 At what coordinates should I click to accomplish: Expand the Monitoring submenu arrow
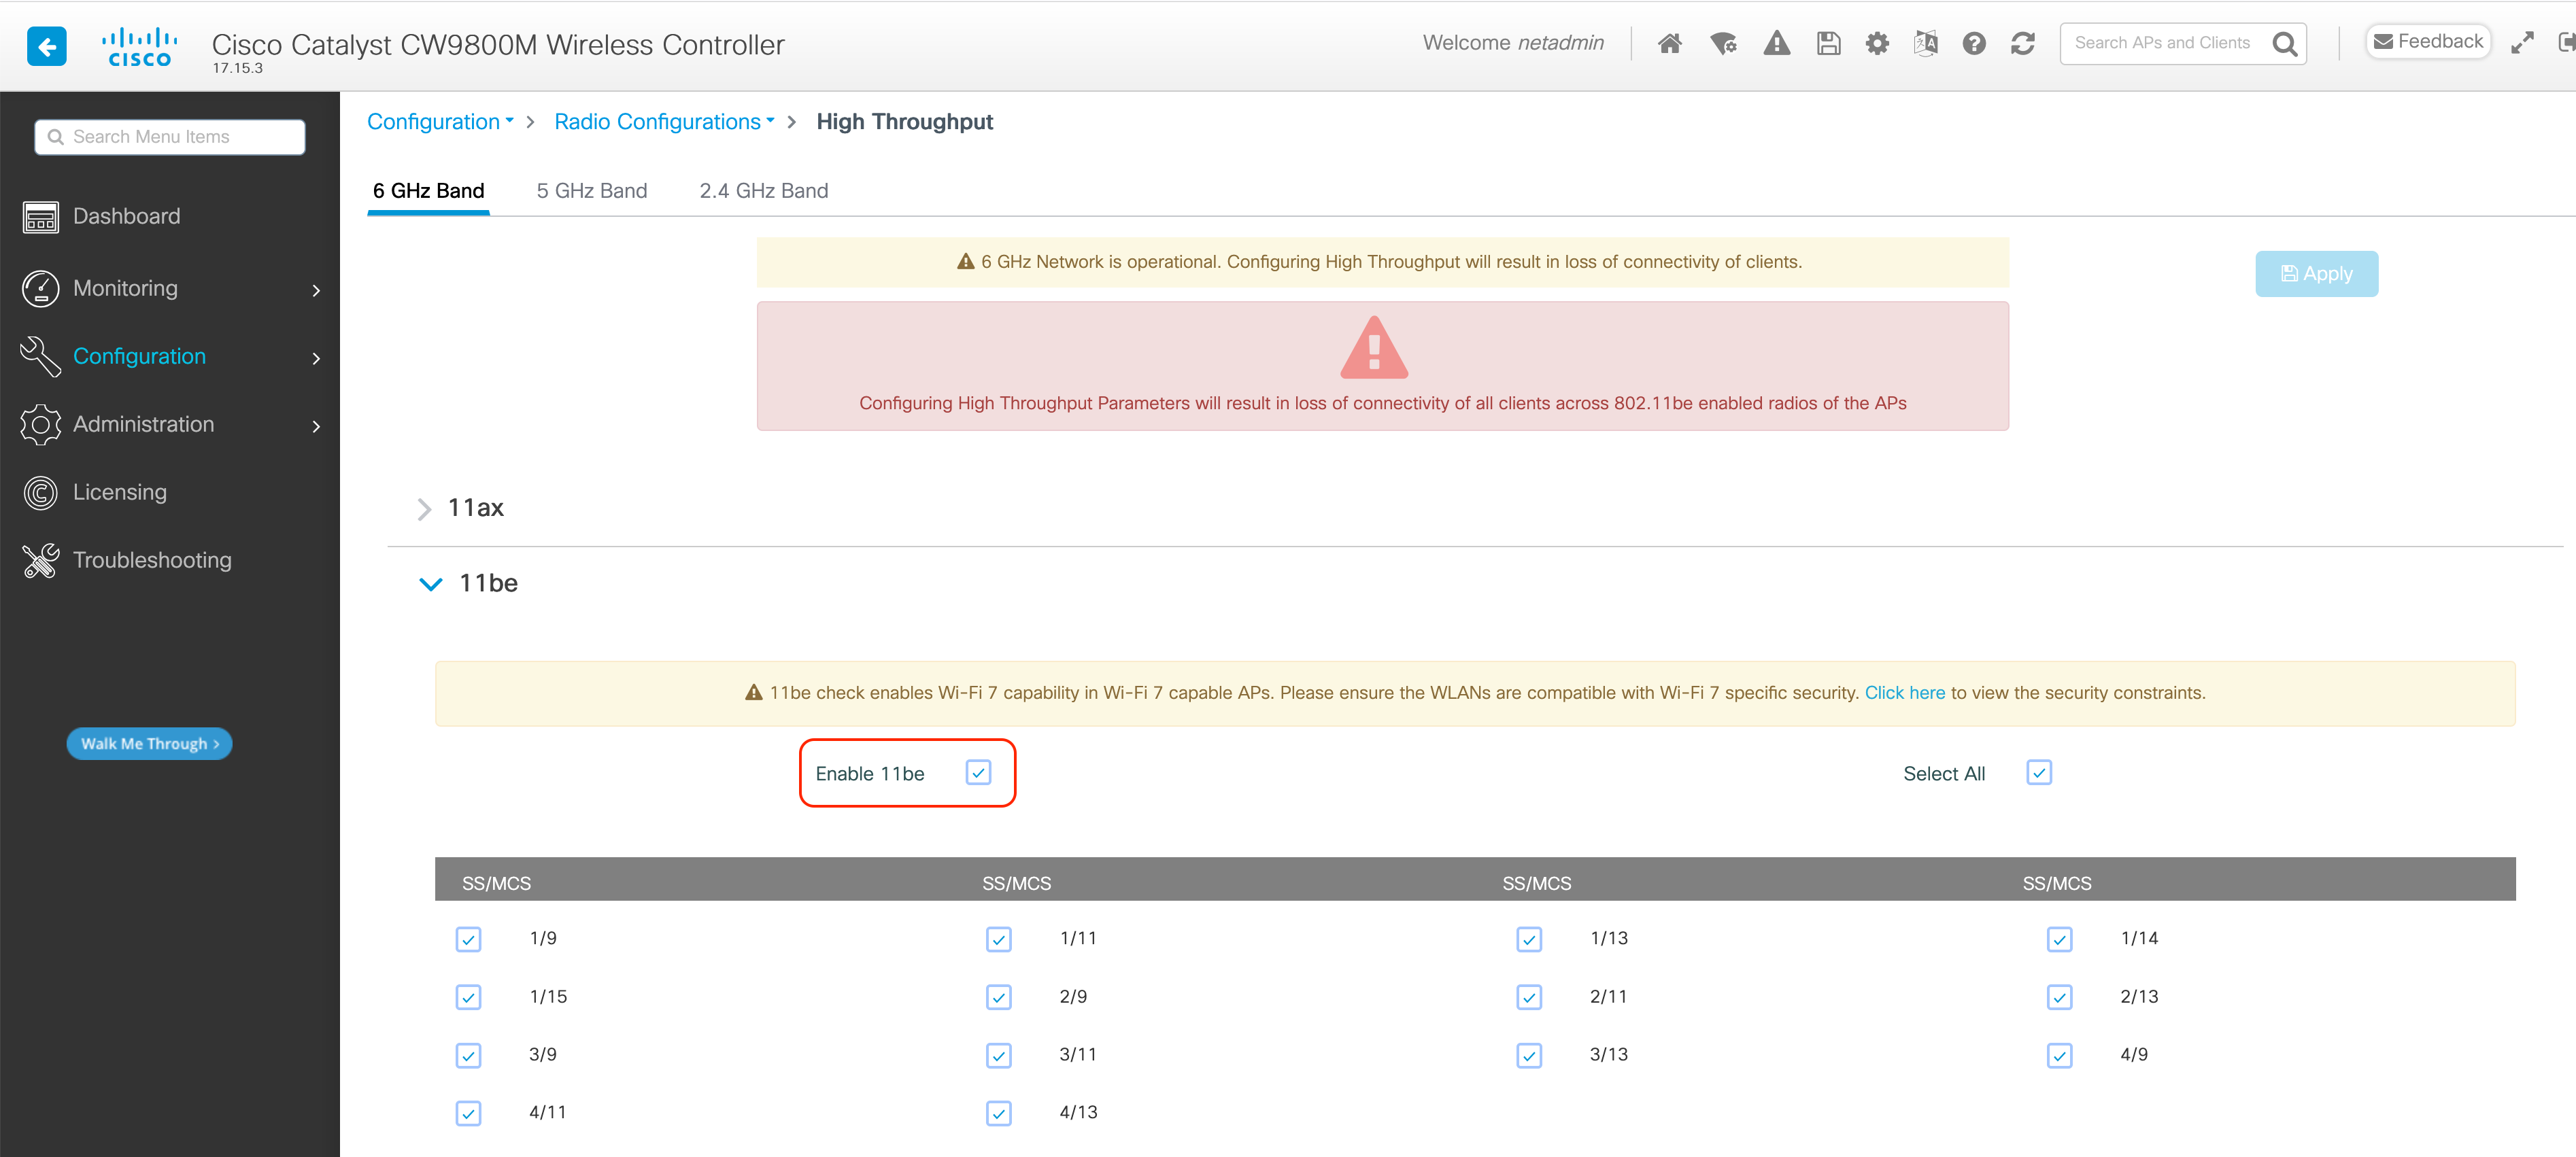point(316,290)
